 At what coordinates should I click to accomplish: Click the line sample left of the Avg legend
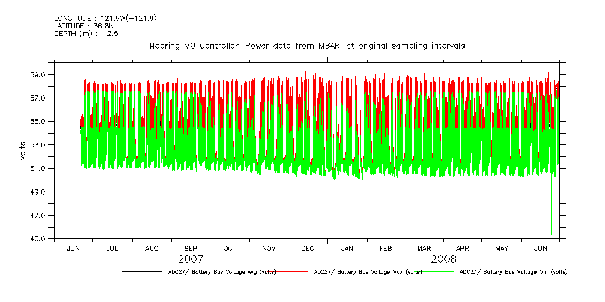click(x=142, y=272)
